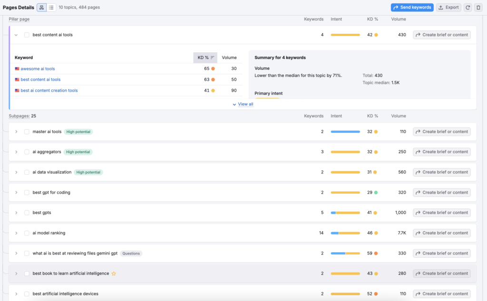This screenshot has width=487, height=301.
Task: Check the ai model ranking checkbox
Action: 27,233
